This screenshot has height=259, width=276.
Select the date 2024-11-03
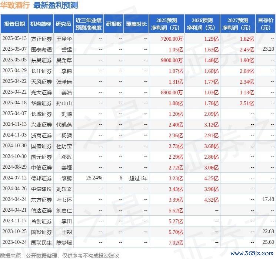[x=14, y=135]
